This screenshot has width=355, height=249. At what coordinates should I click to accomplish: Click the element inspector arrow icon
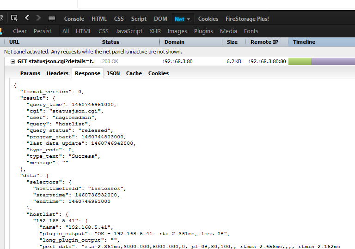(14, 18)
